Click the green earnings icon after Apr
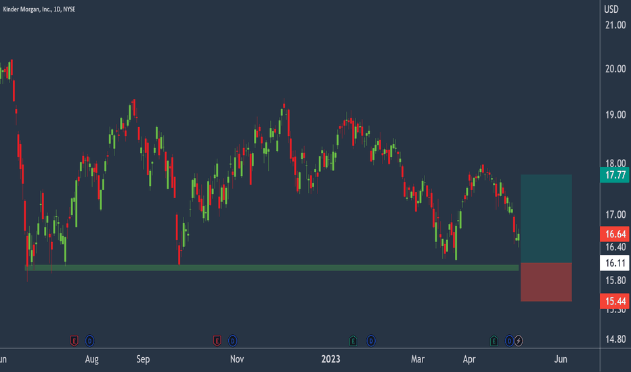Screen dimensions: 631x372 coord(494,341)
